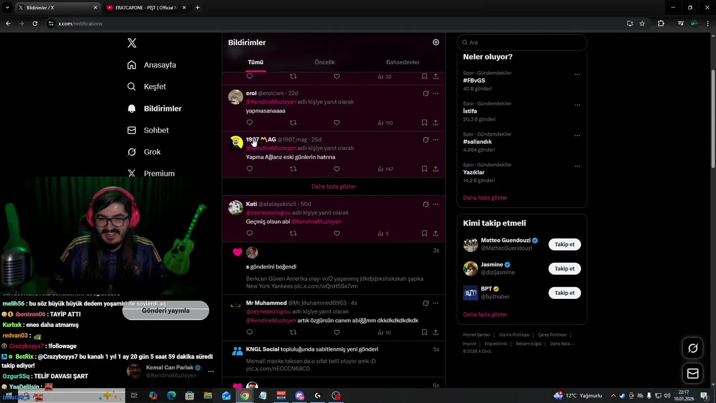Follow Jasmine with Takip et
This screenshot has width=716, height=403.
pos(564,269)
